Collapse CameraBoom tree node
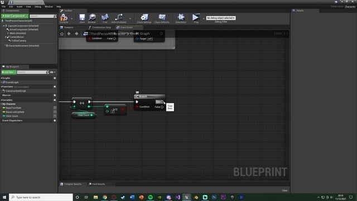Image resolution: width=357 pixels, height=201 pixels. point(6,37)
